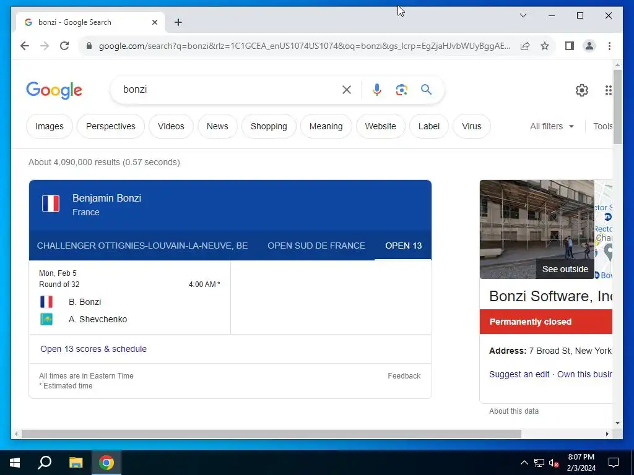Screen dimensions: 634x475
Task: Open File Explorer from taskbar
Action: [76, 463]
